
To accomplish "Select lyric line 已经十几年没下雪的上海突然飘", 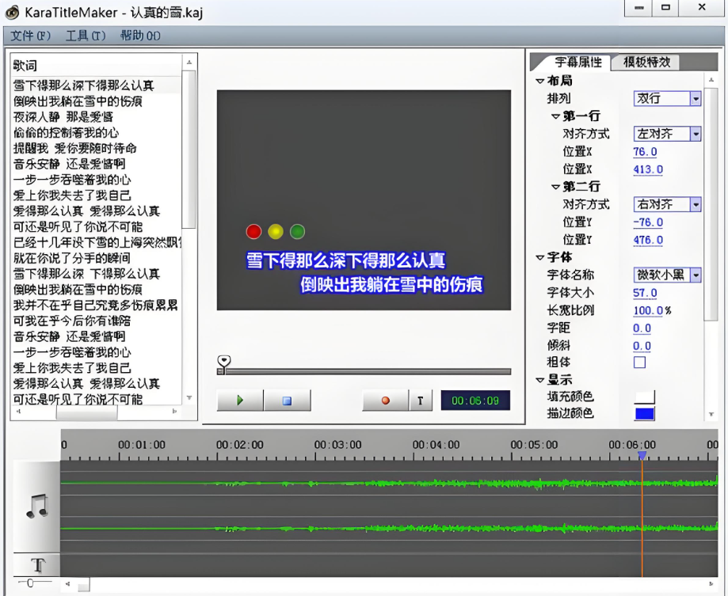I will pyautogui.click(x=97, y=242).
